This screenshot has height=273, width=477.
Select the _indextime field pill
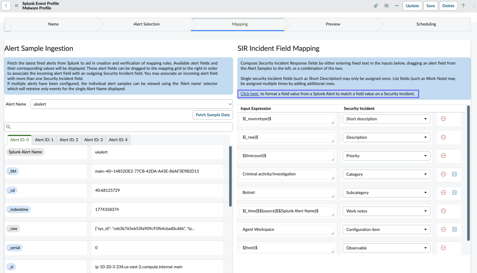point(18,209)
